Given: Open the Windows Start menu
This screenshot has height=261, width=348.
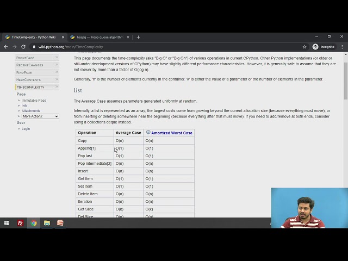Looking at the screenshot, I should 7,223.
